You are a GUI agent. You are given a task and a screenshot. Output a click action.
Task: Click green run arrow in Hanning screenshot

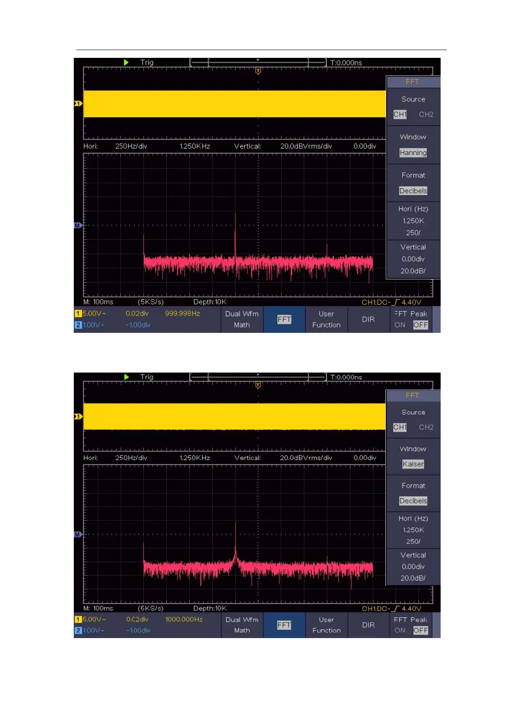click(x=126, y=62)
